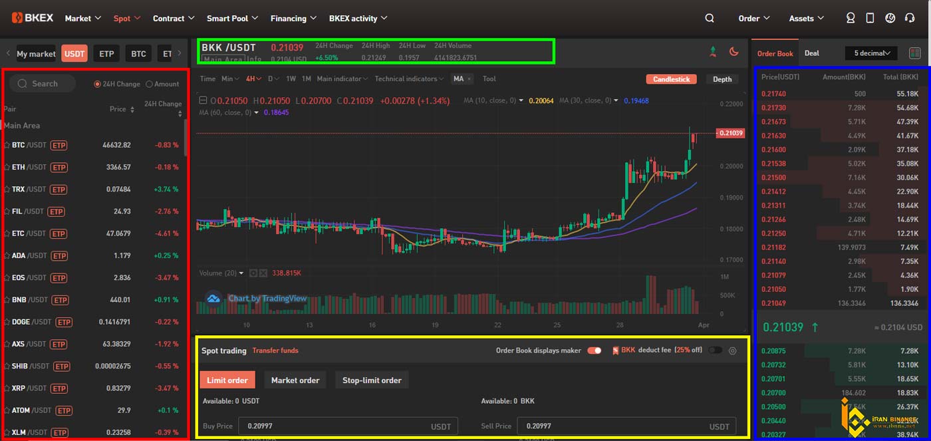This screenshot has height=441, width=931.
Task: Set chart interval to 1W
Action: click(291, 79)
